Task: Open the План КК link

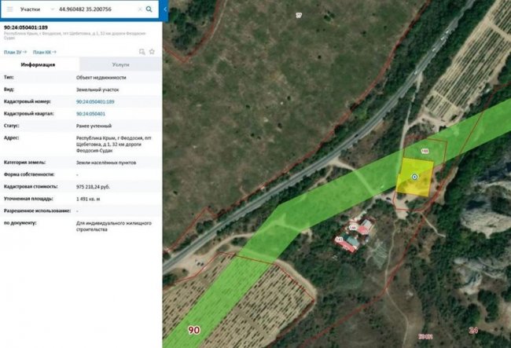Action: pos(44,52)
